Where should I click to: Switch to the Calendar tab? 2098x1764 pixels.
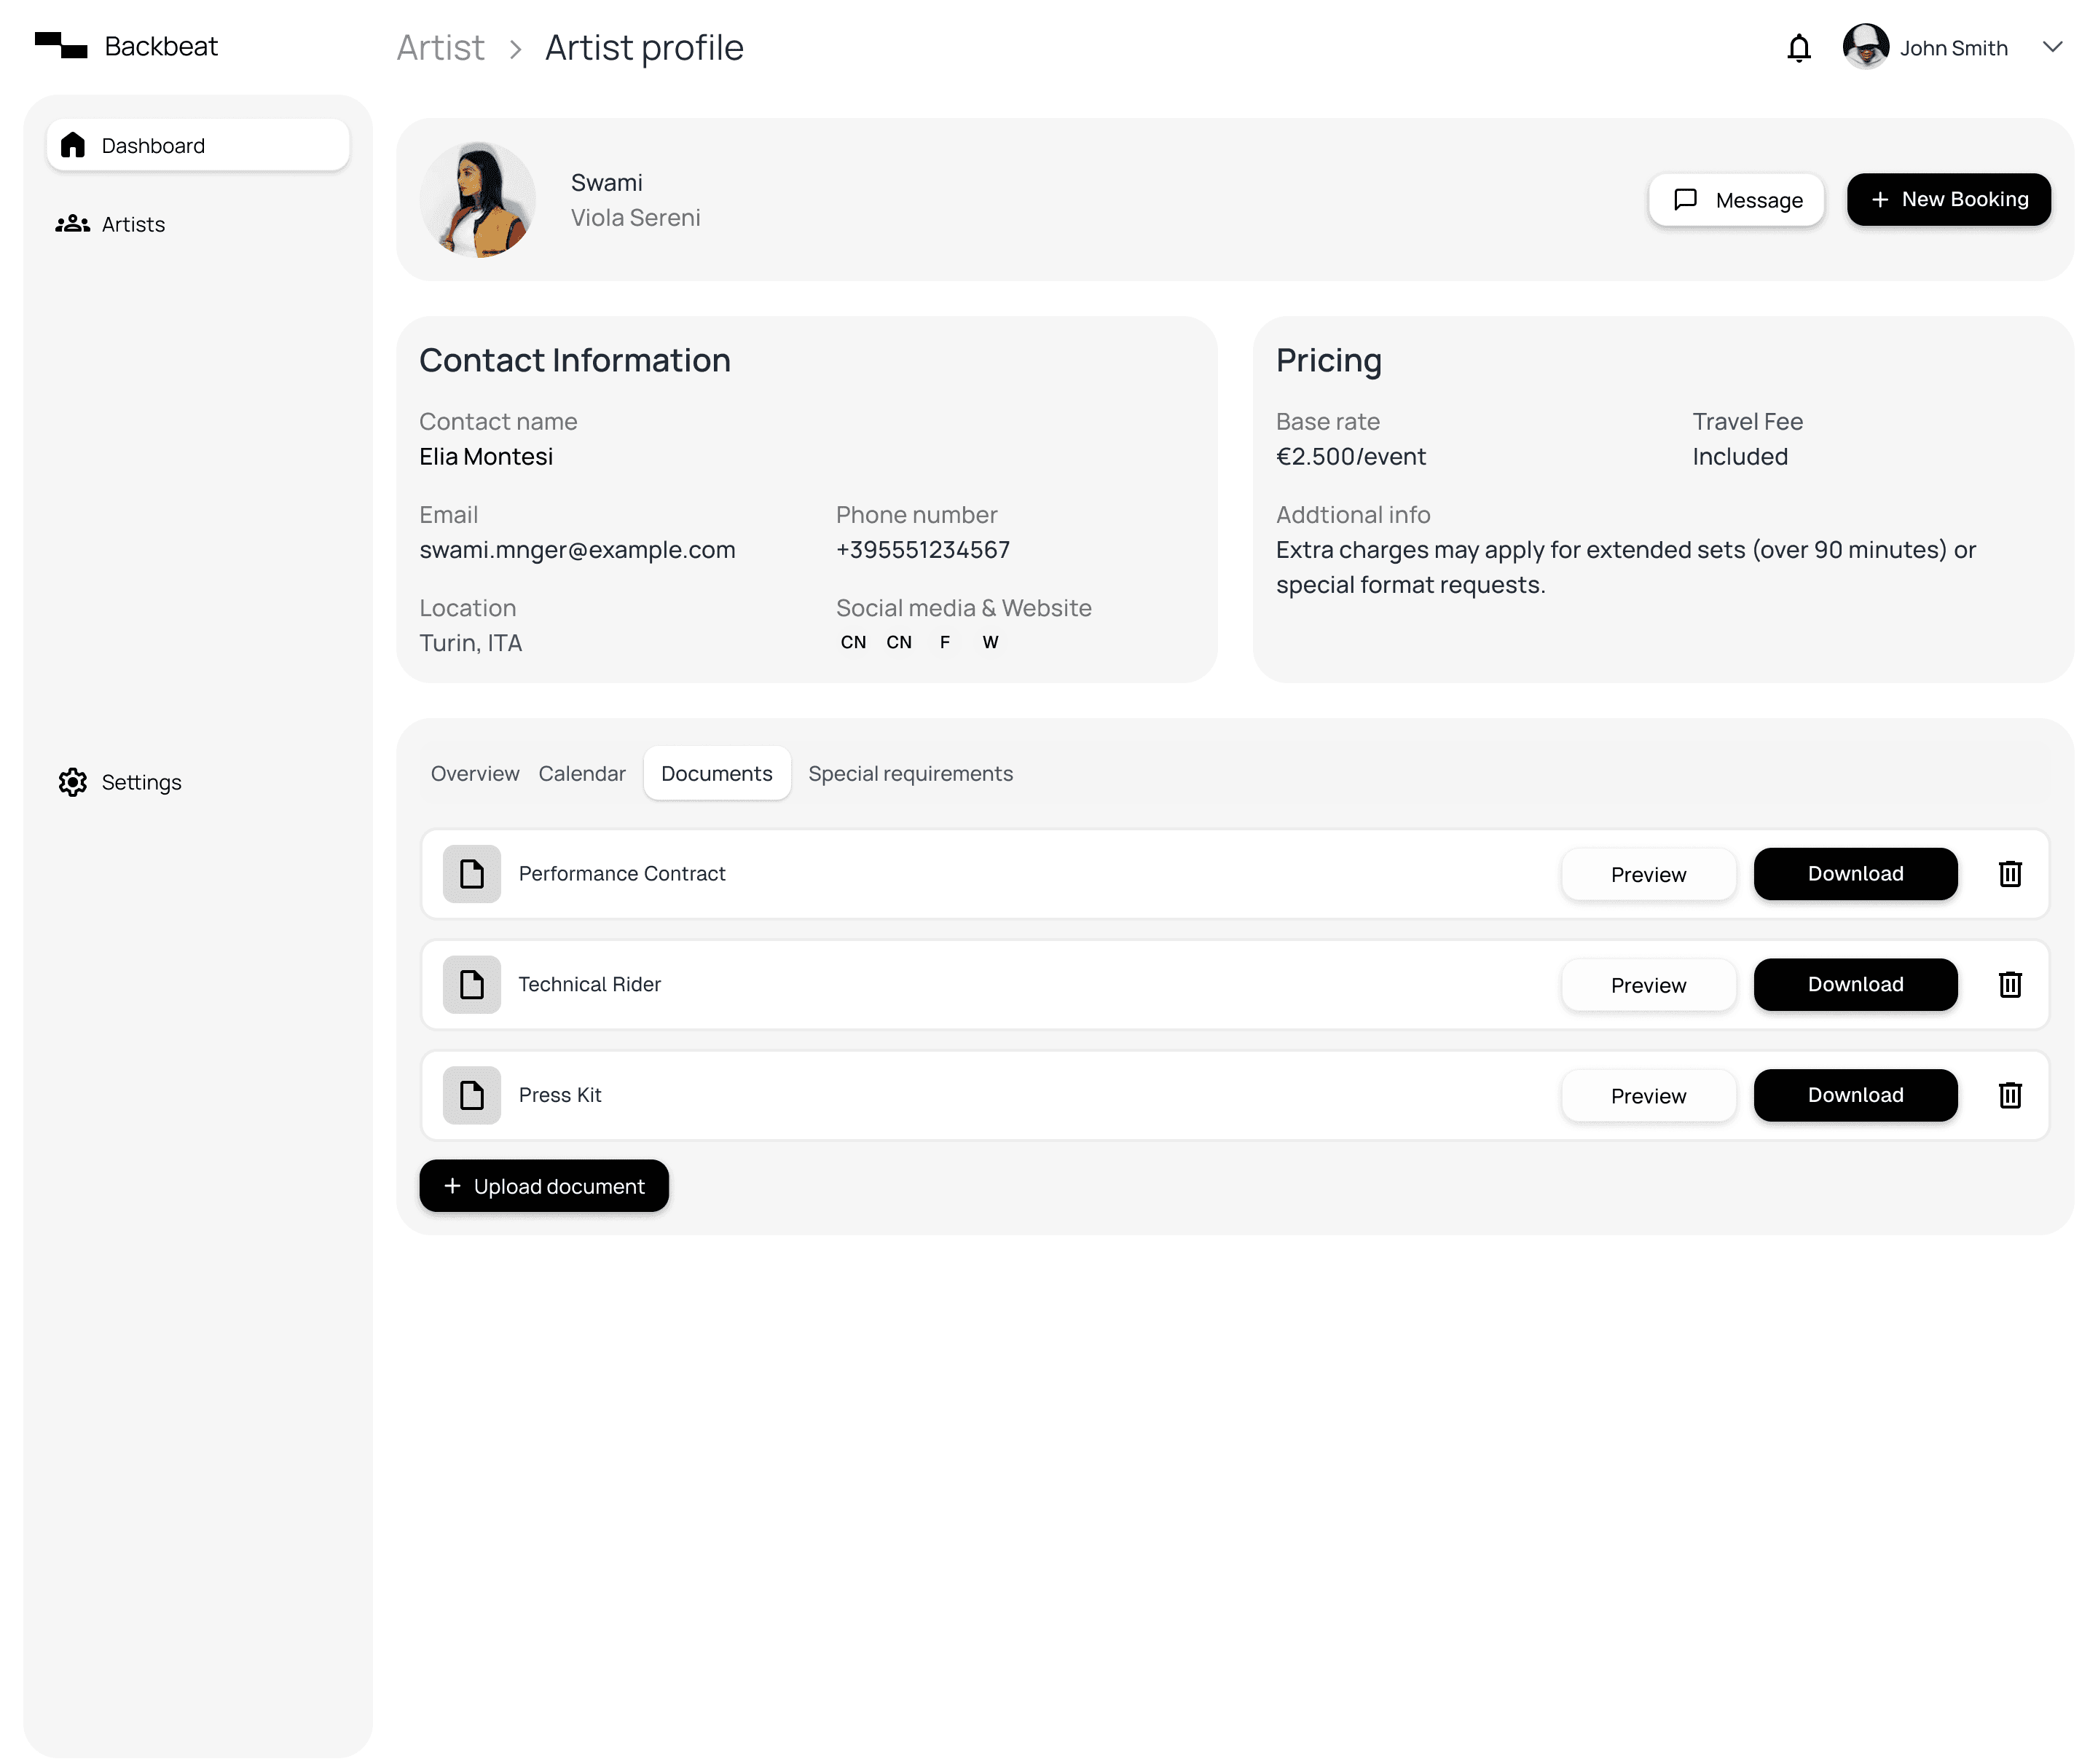[581, 774]
